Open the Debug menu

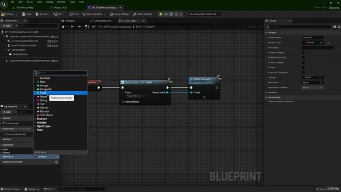(50, 2)
